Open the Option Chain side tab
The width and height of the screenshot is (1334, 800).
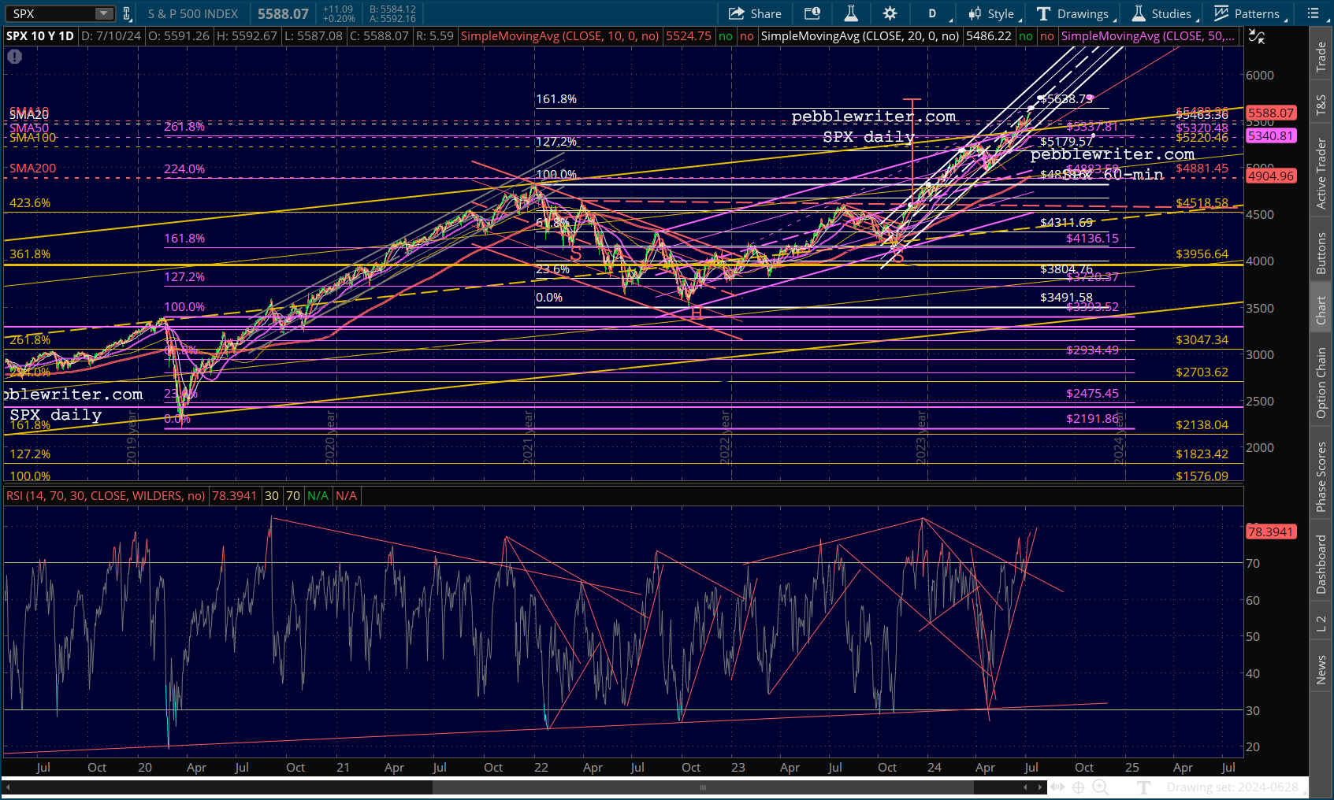pyautogui.click(x=1321, y=383)
